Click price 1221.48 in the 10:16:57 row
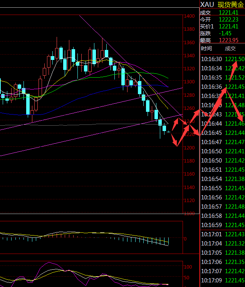 point(235,206)
